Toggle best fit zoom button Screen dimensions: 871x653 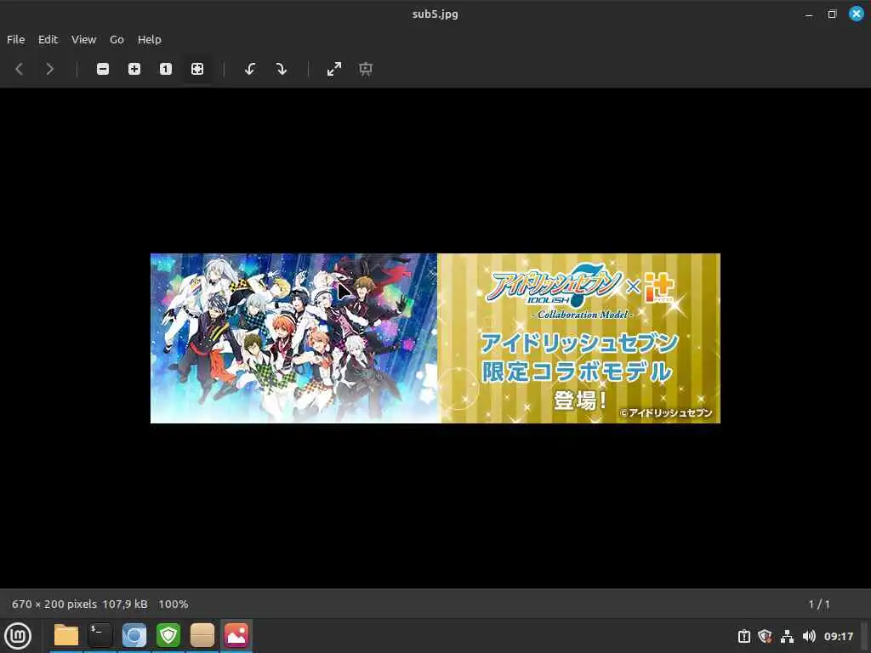coord(197,69)
